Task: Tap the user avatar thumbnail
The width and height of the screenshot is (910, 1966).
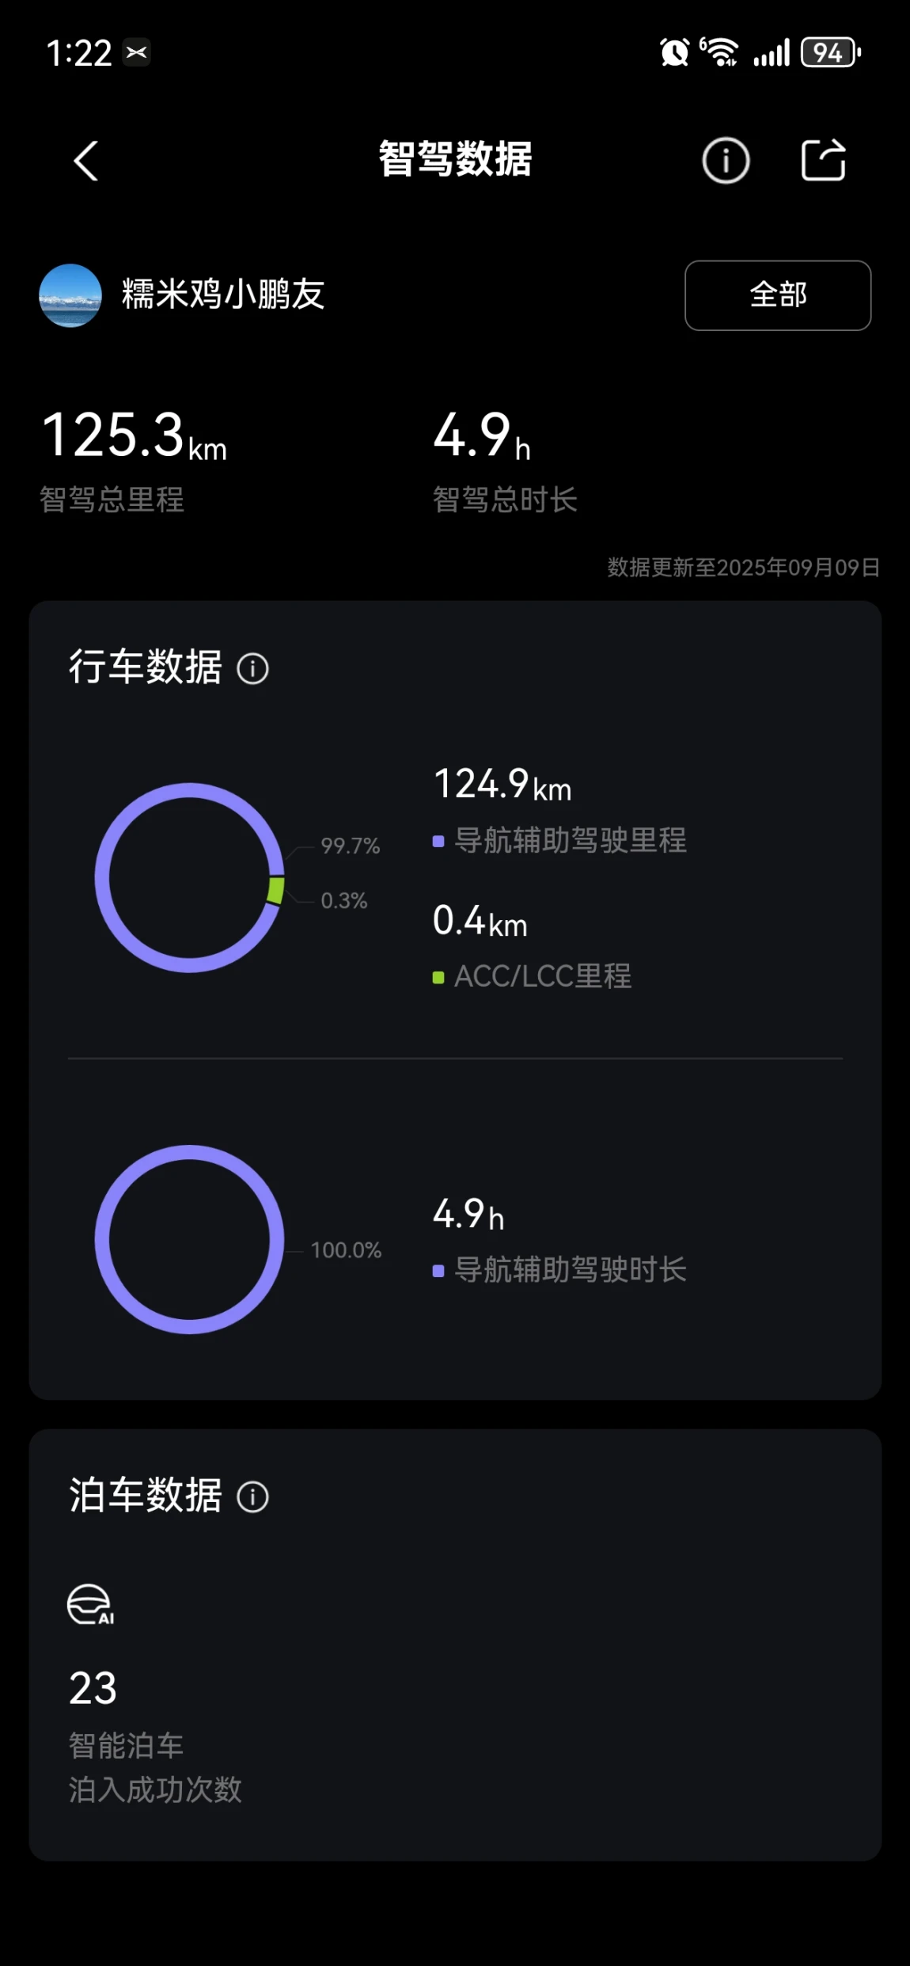Action: click(70, 295)
